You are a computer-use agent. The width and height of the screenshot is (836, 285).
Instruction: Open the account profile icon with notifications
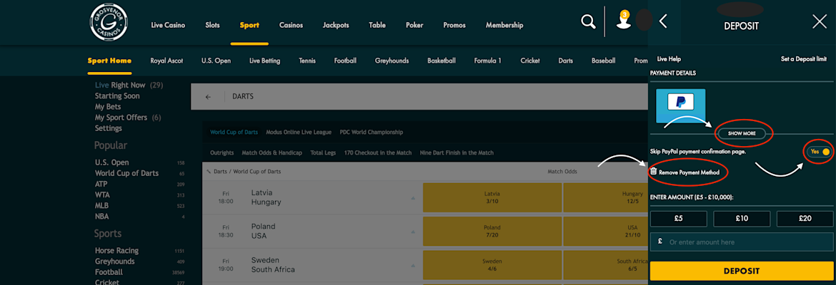(x=623, y=20)
